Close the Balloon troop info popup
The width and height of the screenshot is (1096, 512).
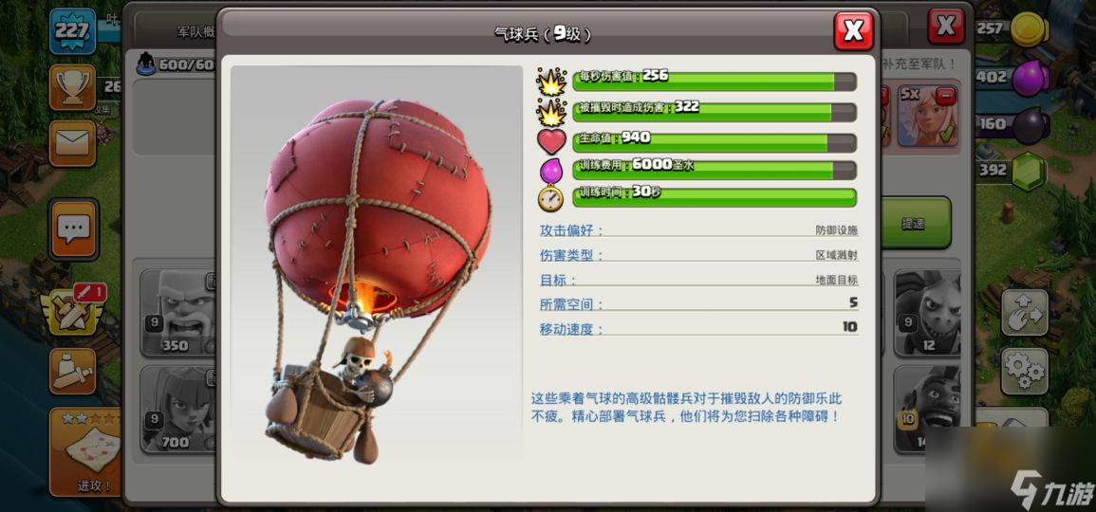(853, 30)
